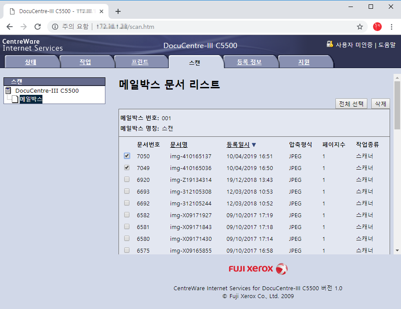The image size is (401, 309).
Task: Open the 도움말 help link
Action: click(387, 45)
